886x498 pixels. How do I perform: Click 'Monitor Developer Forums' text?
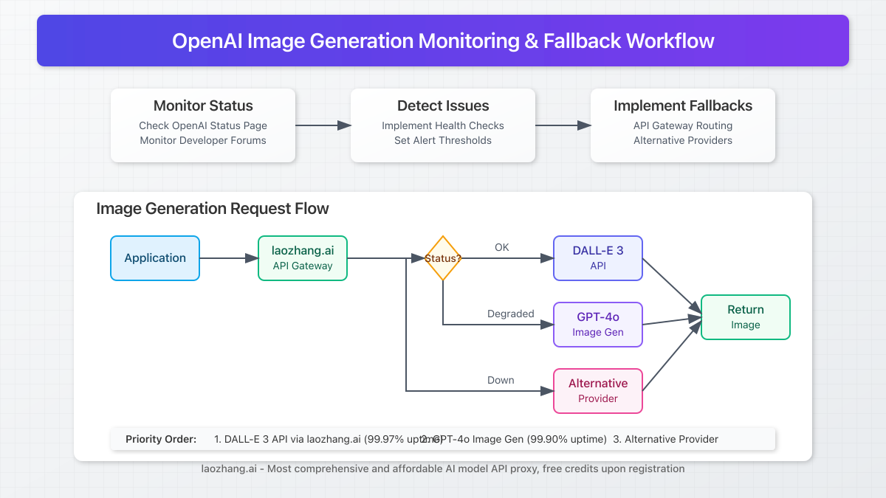point(203,140)
